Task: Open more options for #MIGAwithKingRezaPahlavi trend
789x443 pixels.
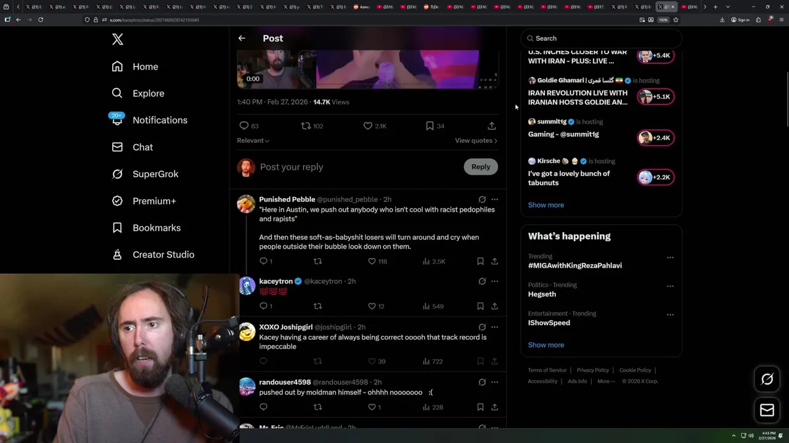Action: pyautogui.click(x=670, y=258)
